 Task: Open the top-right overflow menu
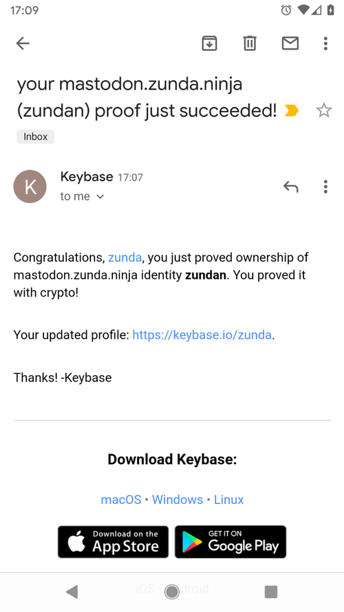(x=325, y=43)
